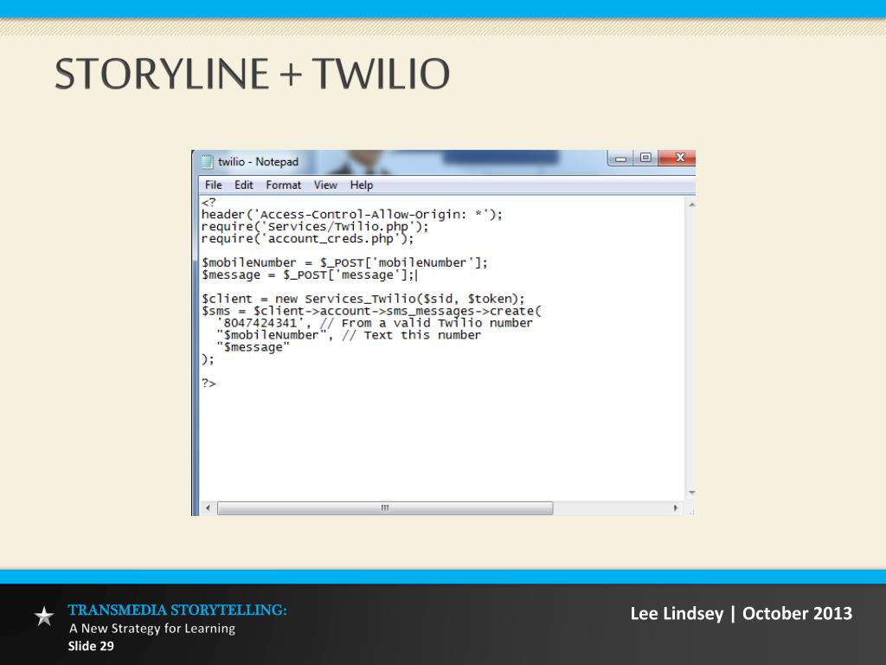This screenshot has width=886, height=665.
Task: Click the star icon in the footer
Action: 44,616
